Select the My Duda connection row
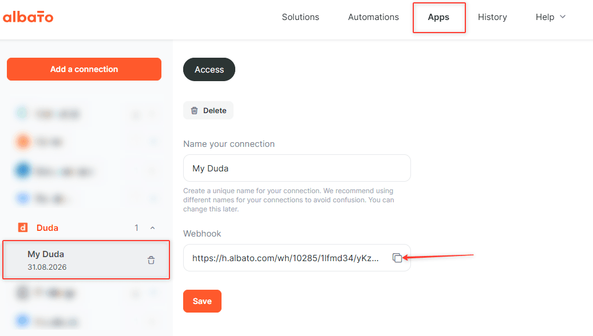This screenshot has height=336, width=593. 86,260
